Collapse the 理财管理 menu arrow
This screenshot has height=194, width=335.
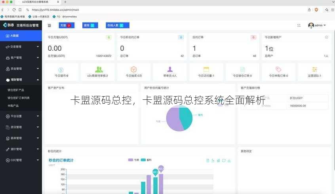coord(38,80)
